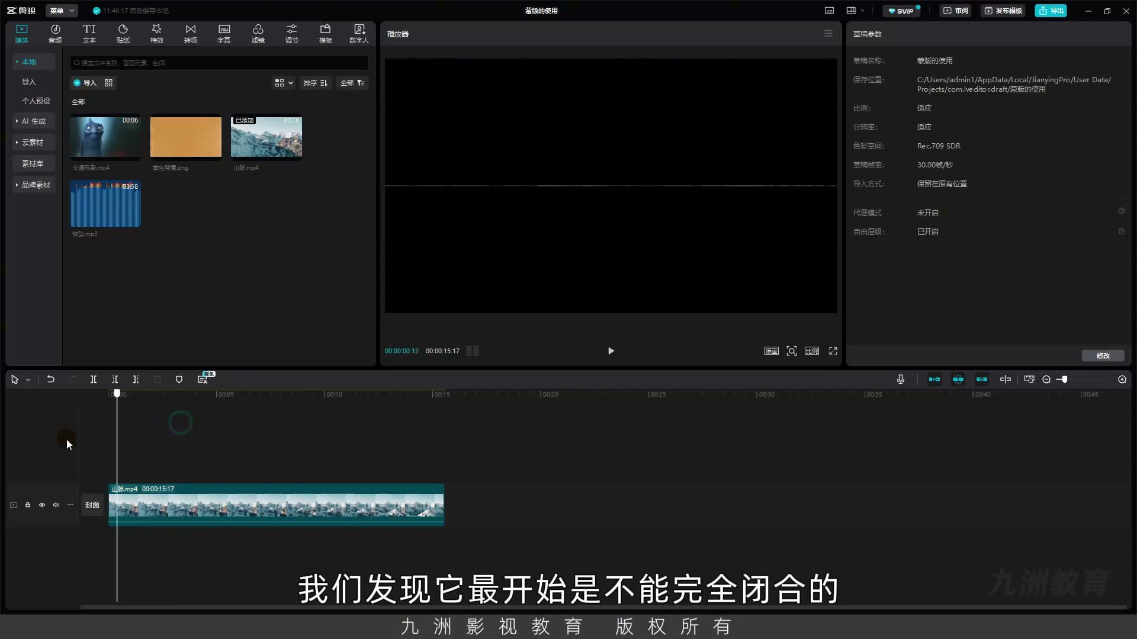Click the 导入 import button with plus

85,83
